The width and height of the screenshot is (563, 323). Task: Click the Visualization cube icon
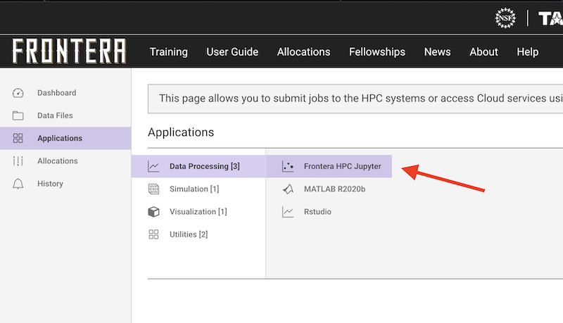click(153, 212)
